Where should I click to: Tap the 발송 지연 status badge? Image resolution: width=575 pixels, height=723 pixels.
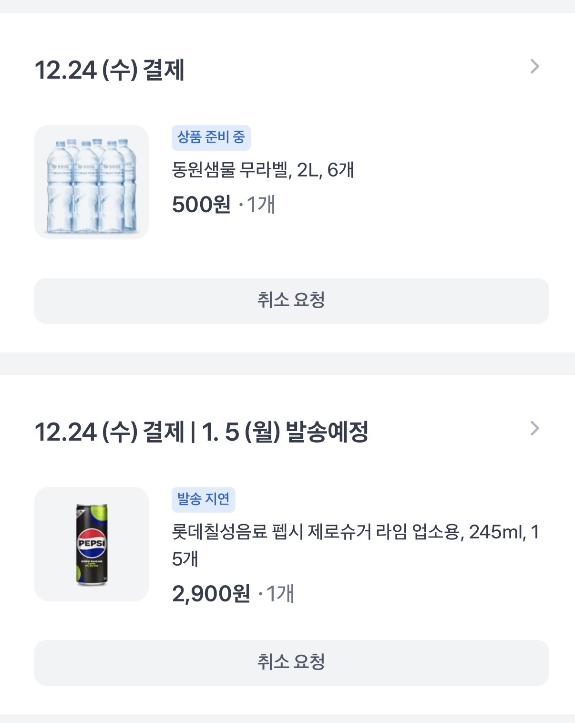click(x=203, y=499)
